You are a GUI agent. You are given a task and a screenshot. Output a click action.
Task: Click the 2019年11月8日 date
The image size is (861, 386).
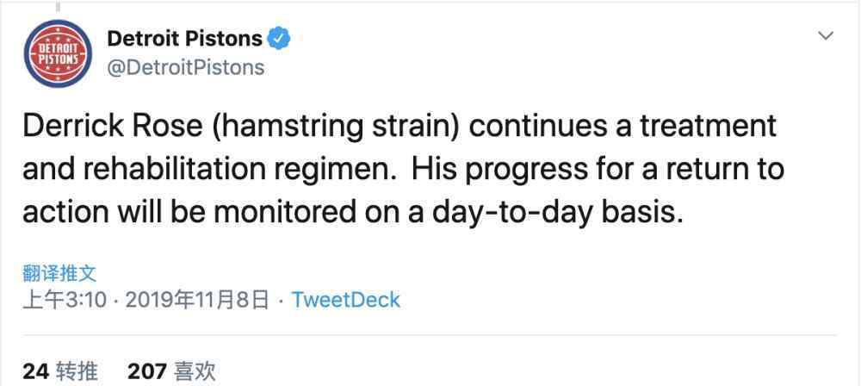pyautogui.click(x=197, y=300)
